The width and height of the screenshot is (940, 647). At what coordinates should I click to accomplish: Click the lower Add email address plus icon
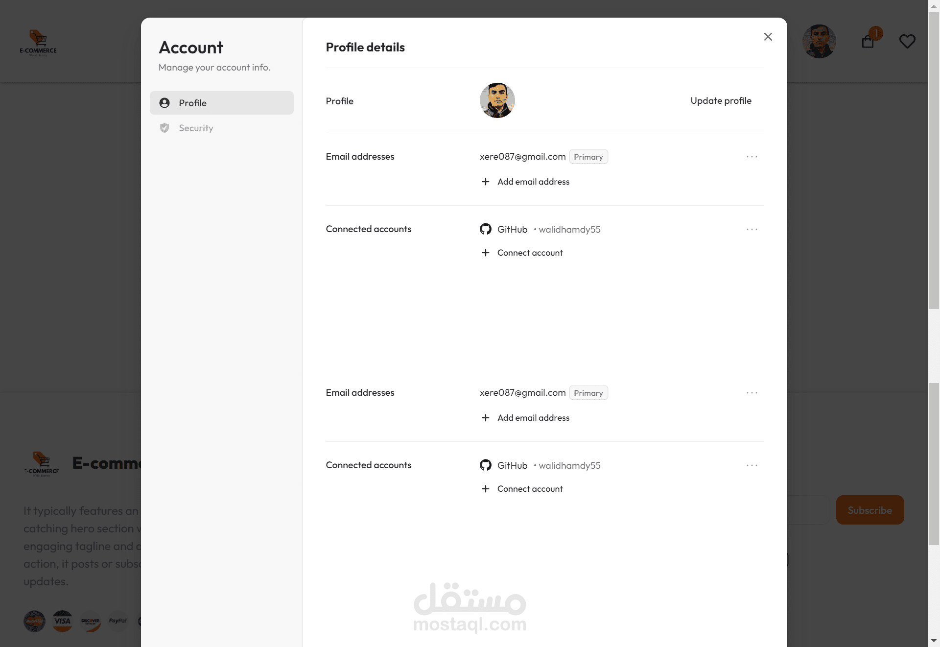485,418
